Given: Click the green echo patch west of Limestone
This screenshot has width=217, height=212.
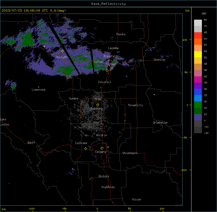Looking at the screenshot, I should [x=14, y=85].
